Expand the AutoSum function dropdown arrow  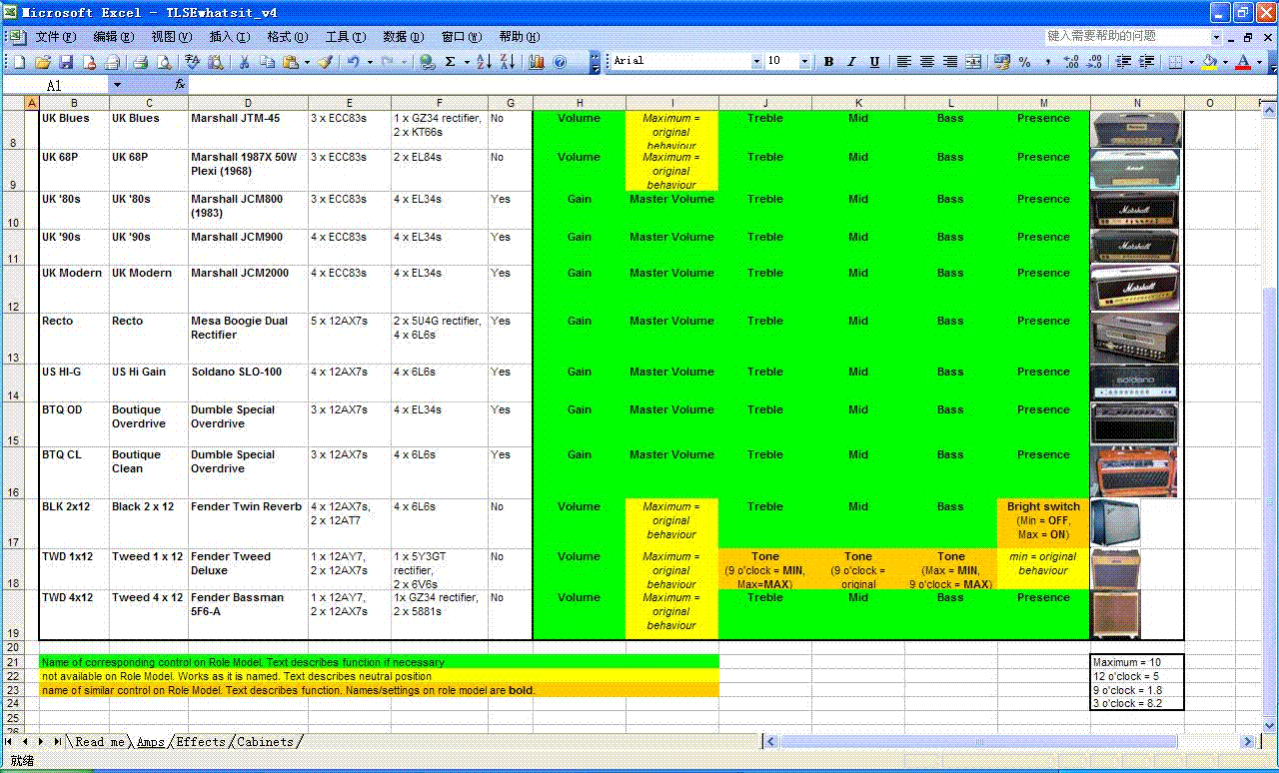coord(467,62)
